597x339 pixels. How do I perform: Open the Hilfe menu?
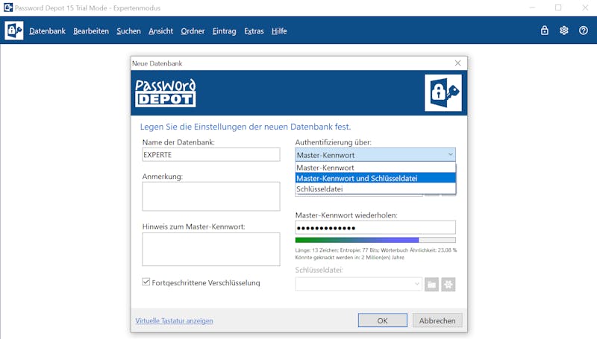(x=279, y=31)
